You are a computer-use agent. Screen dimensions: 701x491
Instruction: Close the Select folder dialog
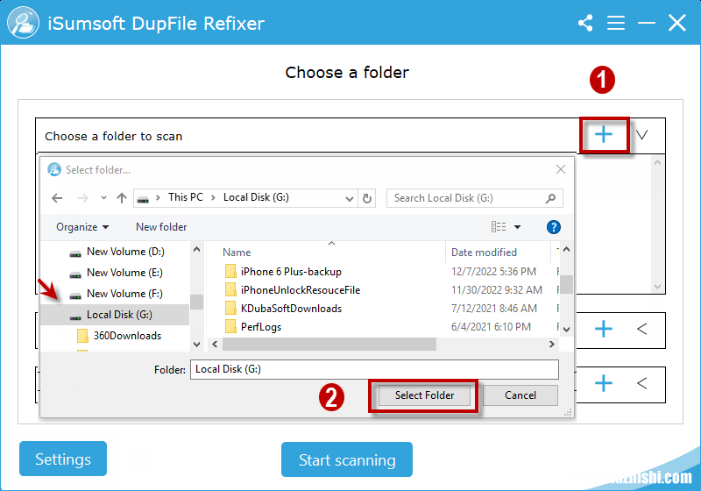[x=561, y=169]
